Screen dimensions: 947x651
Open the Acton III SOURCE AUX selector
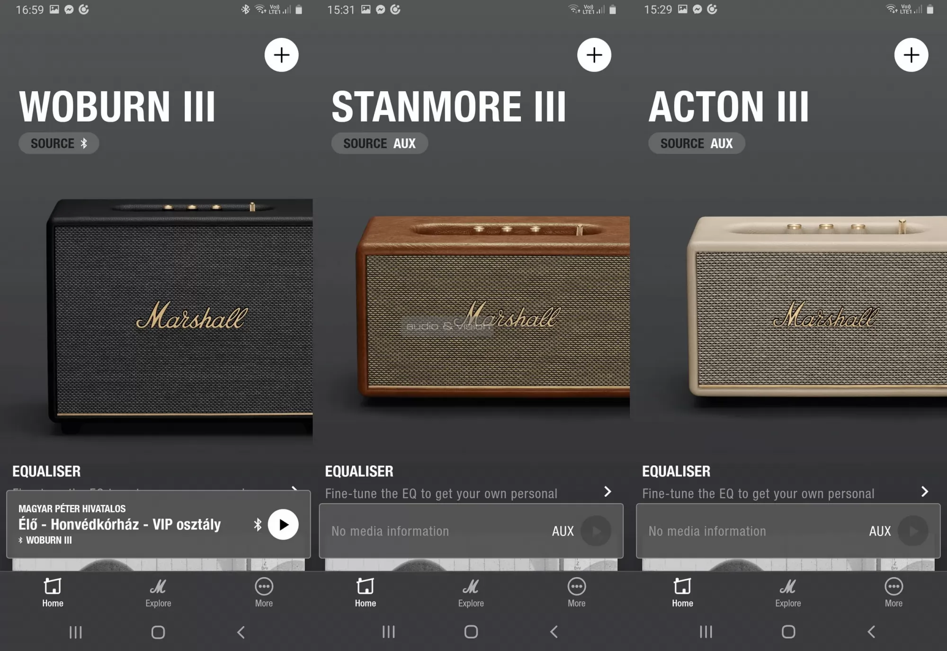(x=697, y=143)
